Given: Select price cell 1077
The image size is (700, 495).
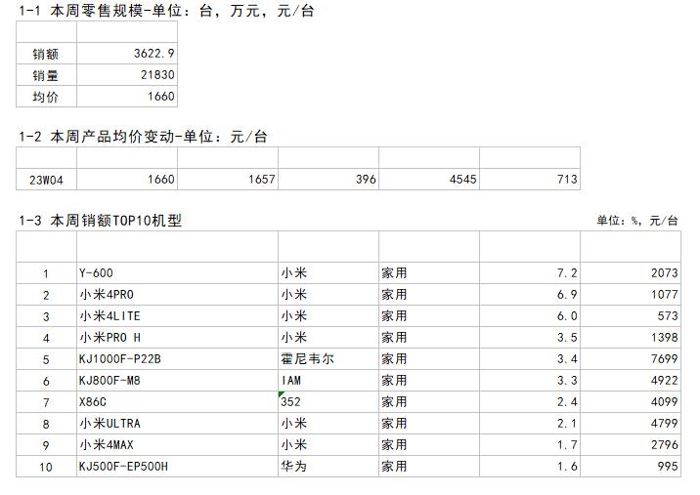Looking at the screenshot, I should click(631, 294).
